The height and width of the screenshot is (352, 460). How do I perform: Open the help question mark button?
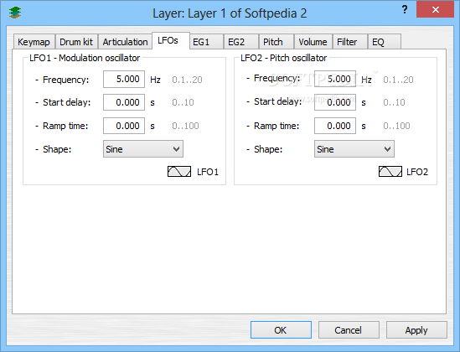405,10
